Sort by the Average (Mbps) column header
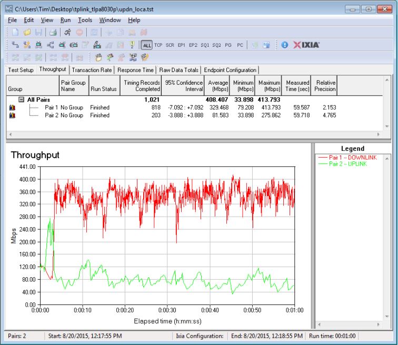The image size is (398, 345). (217, 86)
